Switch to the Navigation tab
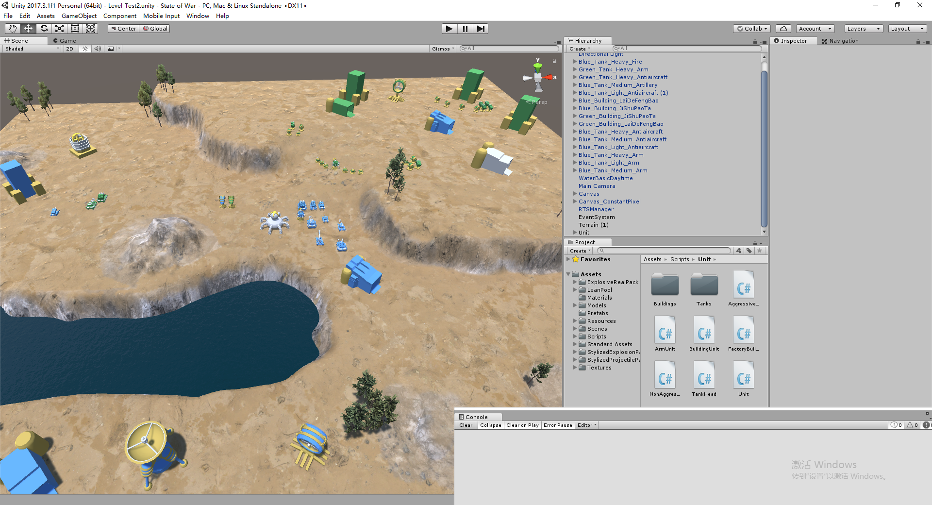The width and height of the screenshot is (932, 505). 840,41
